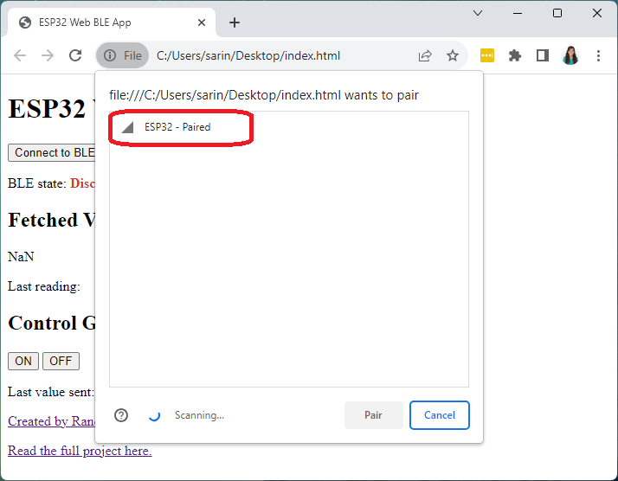Click the NaN fetched value text
Image resolution: width=618 pixels, height=481 pixels.
pyautogui.click(x=21, y=257)
